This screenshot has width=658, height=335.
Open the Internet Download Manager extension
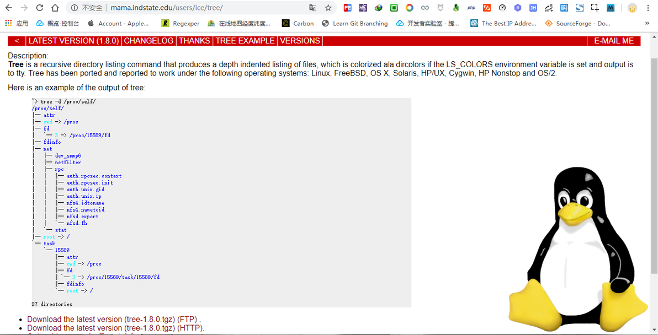379,8
